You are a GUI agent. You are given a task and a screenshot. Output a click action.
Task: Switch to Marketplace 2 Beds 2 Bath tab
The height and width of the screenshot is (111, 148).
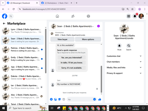pyautogui.click(x=57, y=3)
